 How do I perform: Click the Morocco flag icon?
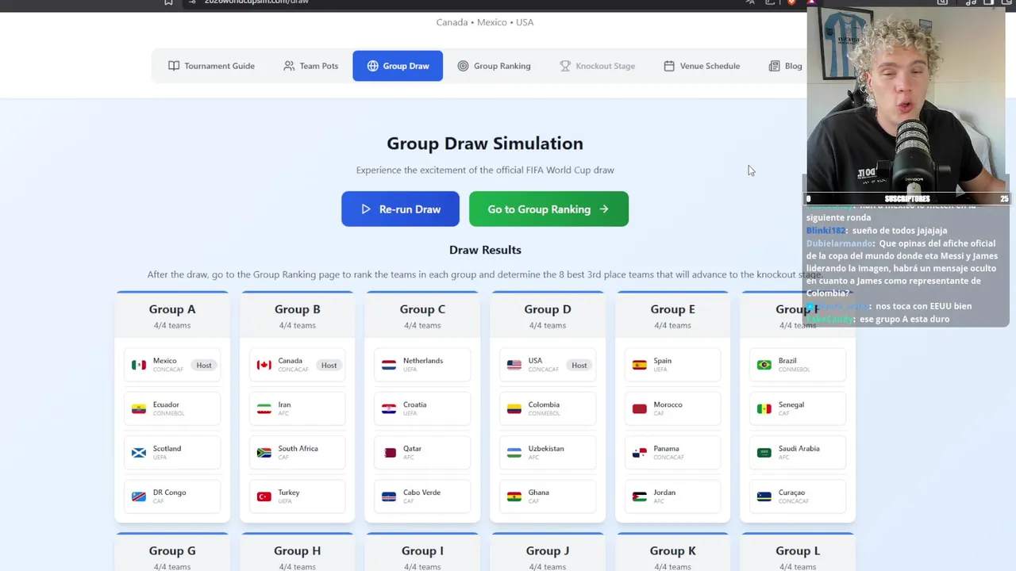coord(640,409)
